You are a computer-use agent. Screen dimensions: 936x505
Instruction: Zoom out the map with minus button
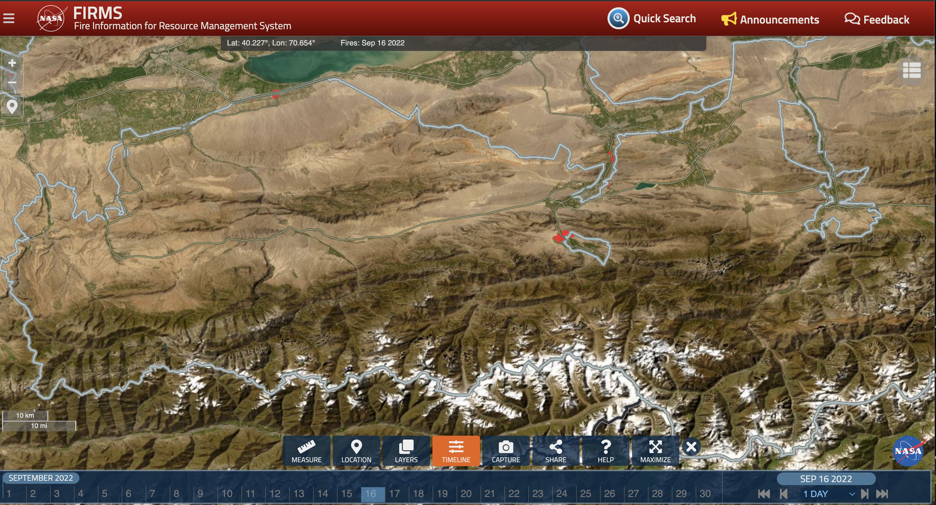(x=12, y=82)
